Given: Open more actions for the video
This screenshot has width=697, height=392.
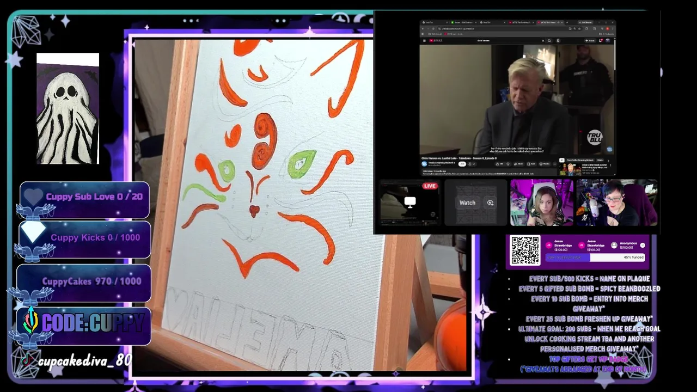Looking at the screenshot, I should click(x=555, y=164).
